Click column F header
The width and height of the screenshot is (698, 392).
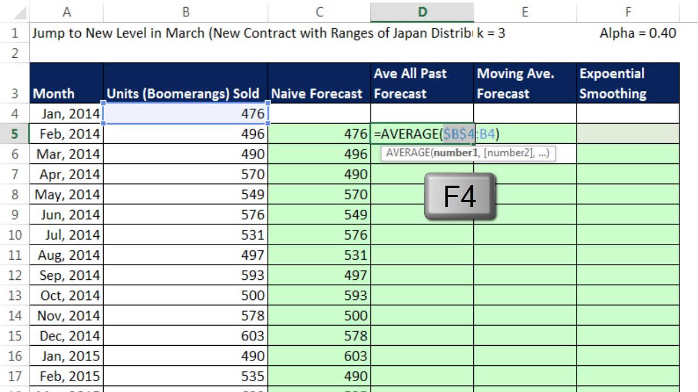pos(628,12)
